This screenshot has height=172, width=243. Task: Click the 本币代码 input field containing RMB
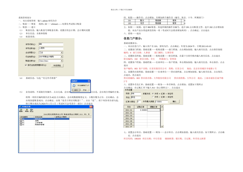[51, 44]
